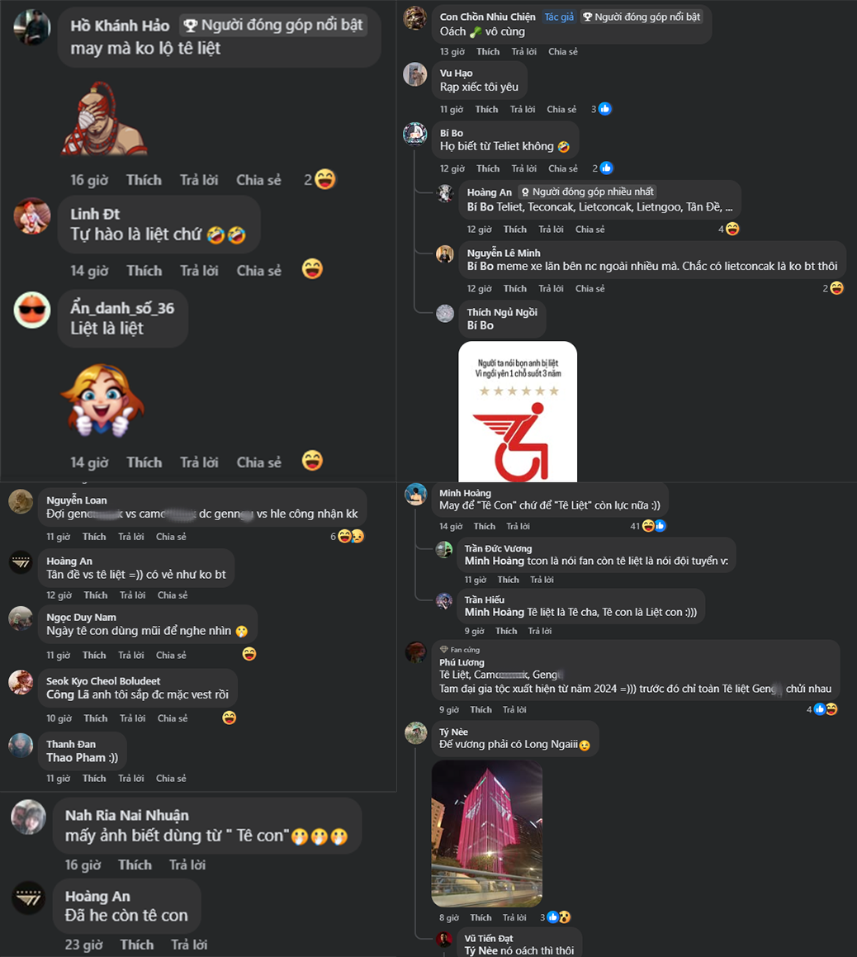Reply to Nah Ria Nai Nhuận's comment
Viewport: 857px width, 957px height.
coord(187,865)
